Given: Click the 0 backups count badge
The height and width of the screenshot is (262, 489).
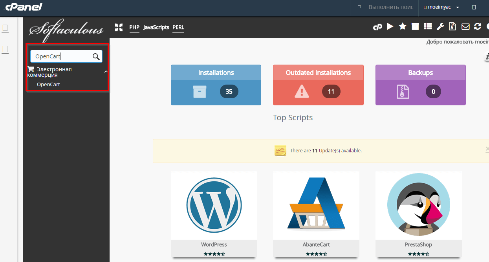Looking at the screenshot, I should (x=433, y=92).
